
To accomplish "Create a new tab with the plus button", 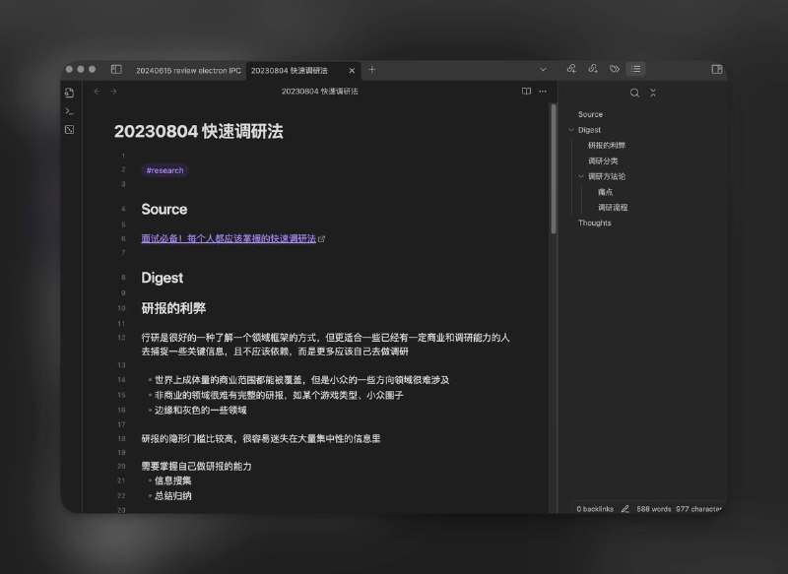I will pos(371,70).
